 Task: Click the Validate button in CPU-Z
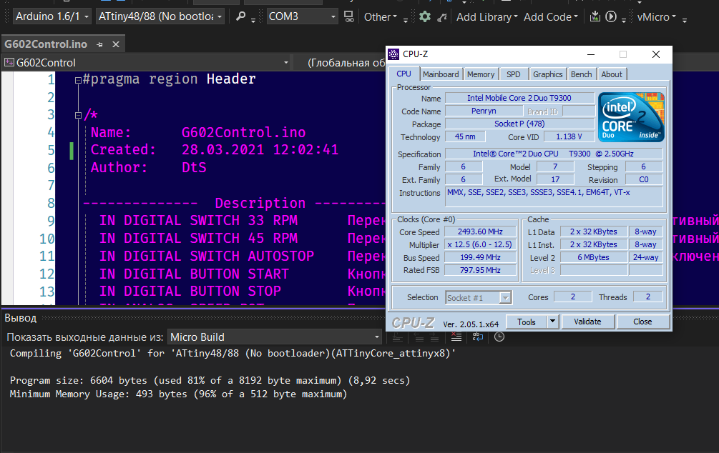587,322
